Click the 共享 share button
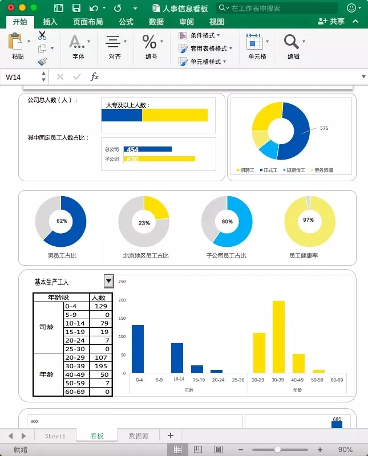368x456 pixels. click(331, 21)
